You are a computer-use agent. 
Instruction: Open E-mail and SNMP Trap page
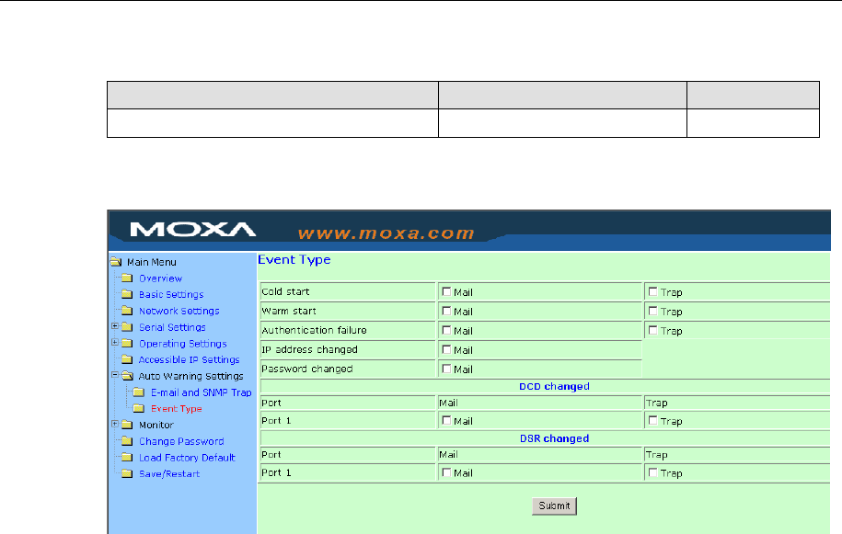202,392
